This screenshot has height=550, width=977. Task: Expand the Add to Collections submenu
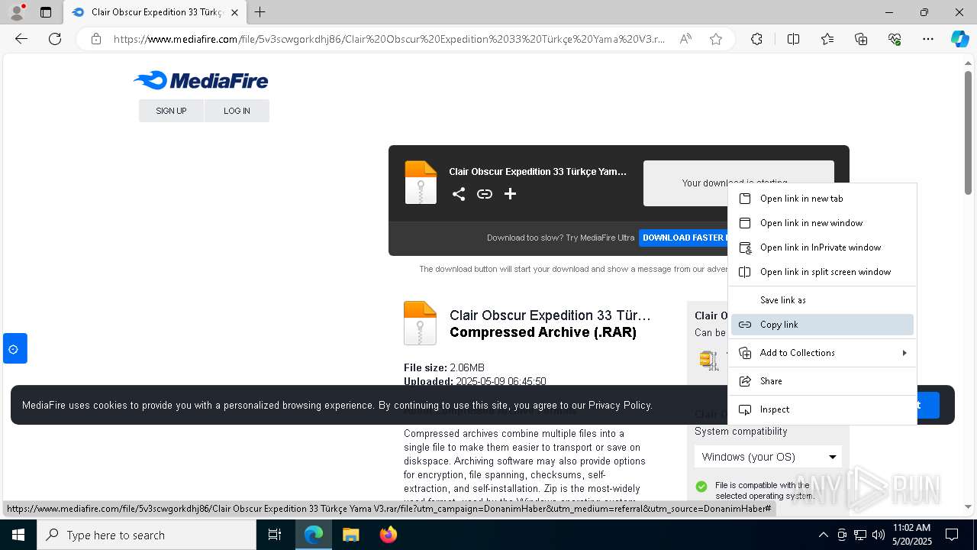click(822, 353)
